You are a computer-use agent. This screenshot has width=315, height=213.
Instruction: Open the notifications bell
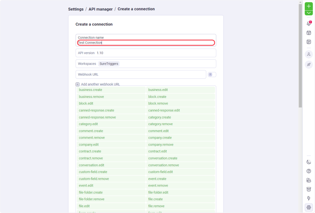[309, 24]
